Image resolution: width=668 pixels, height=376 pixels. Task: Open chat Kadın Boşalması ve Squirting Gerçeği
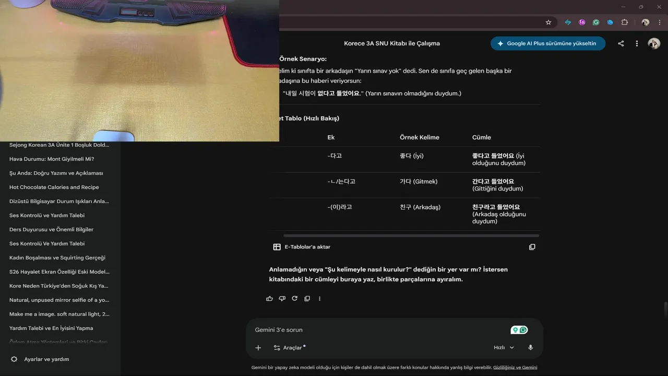(57, 257)
